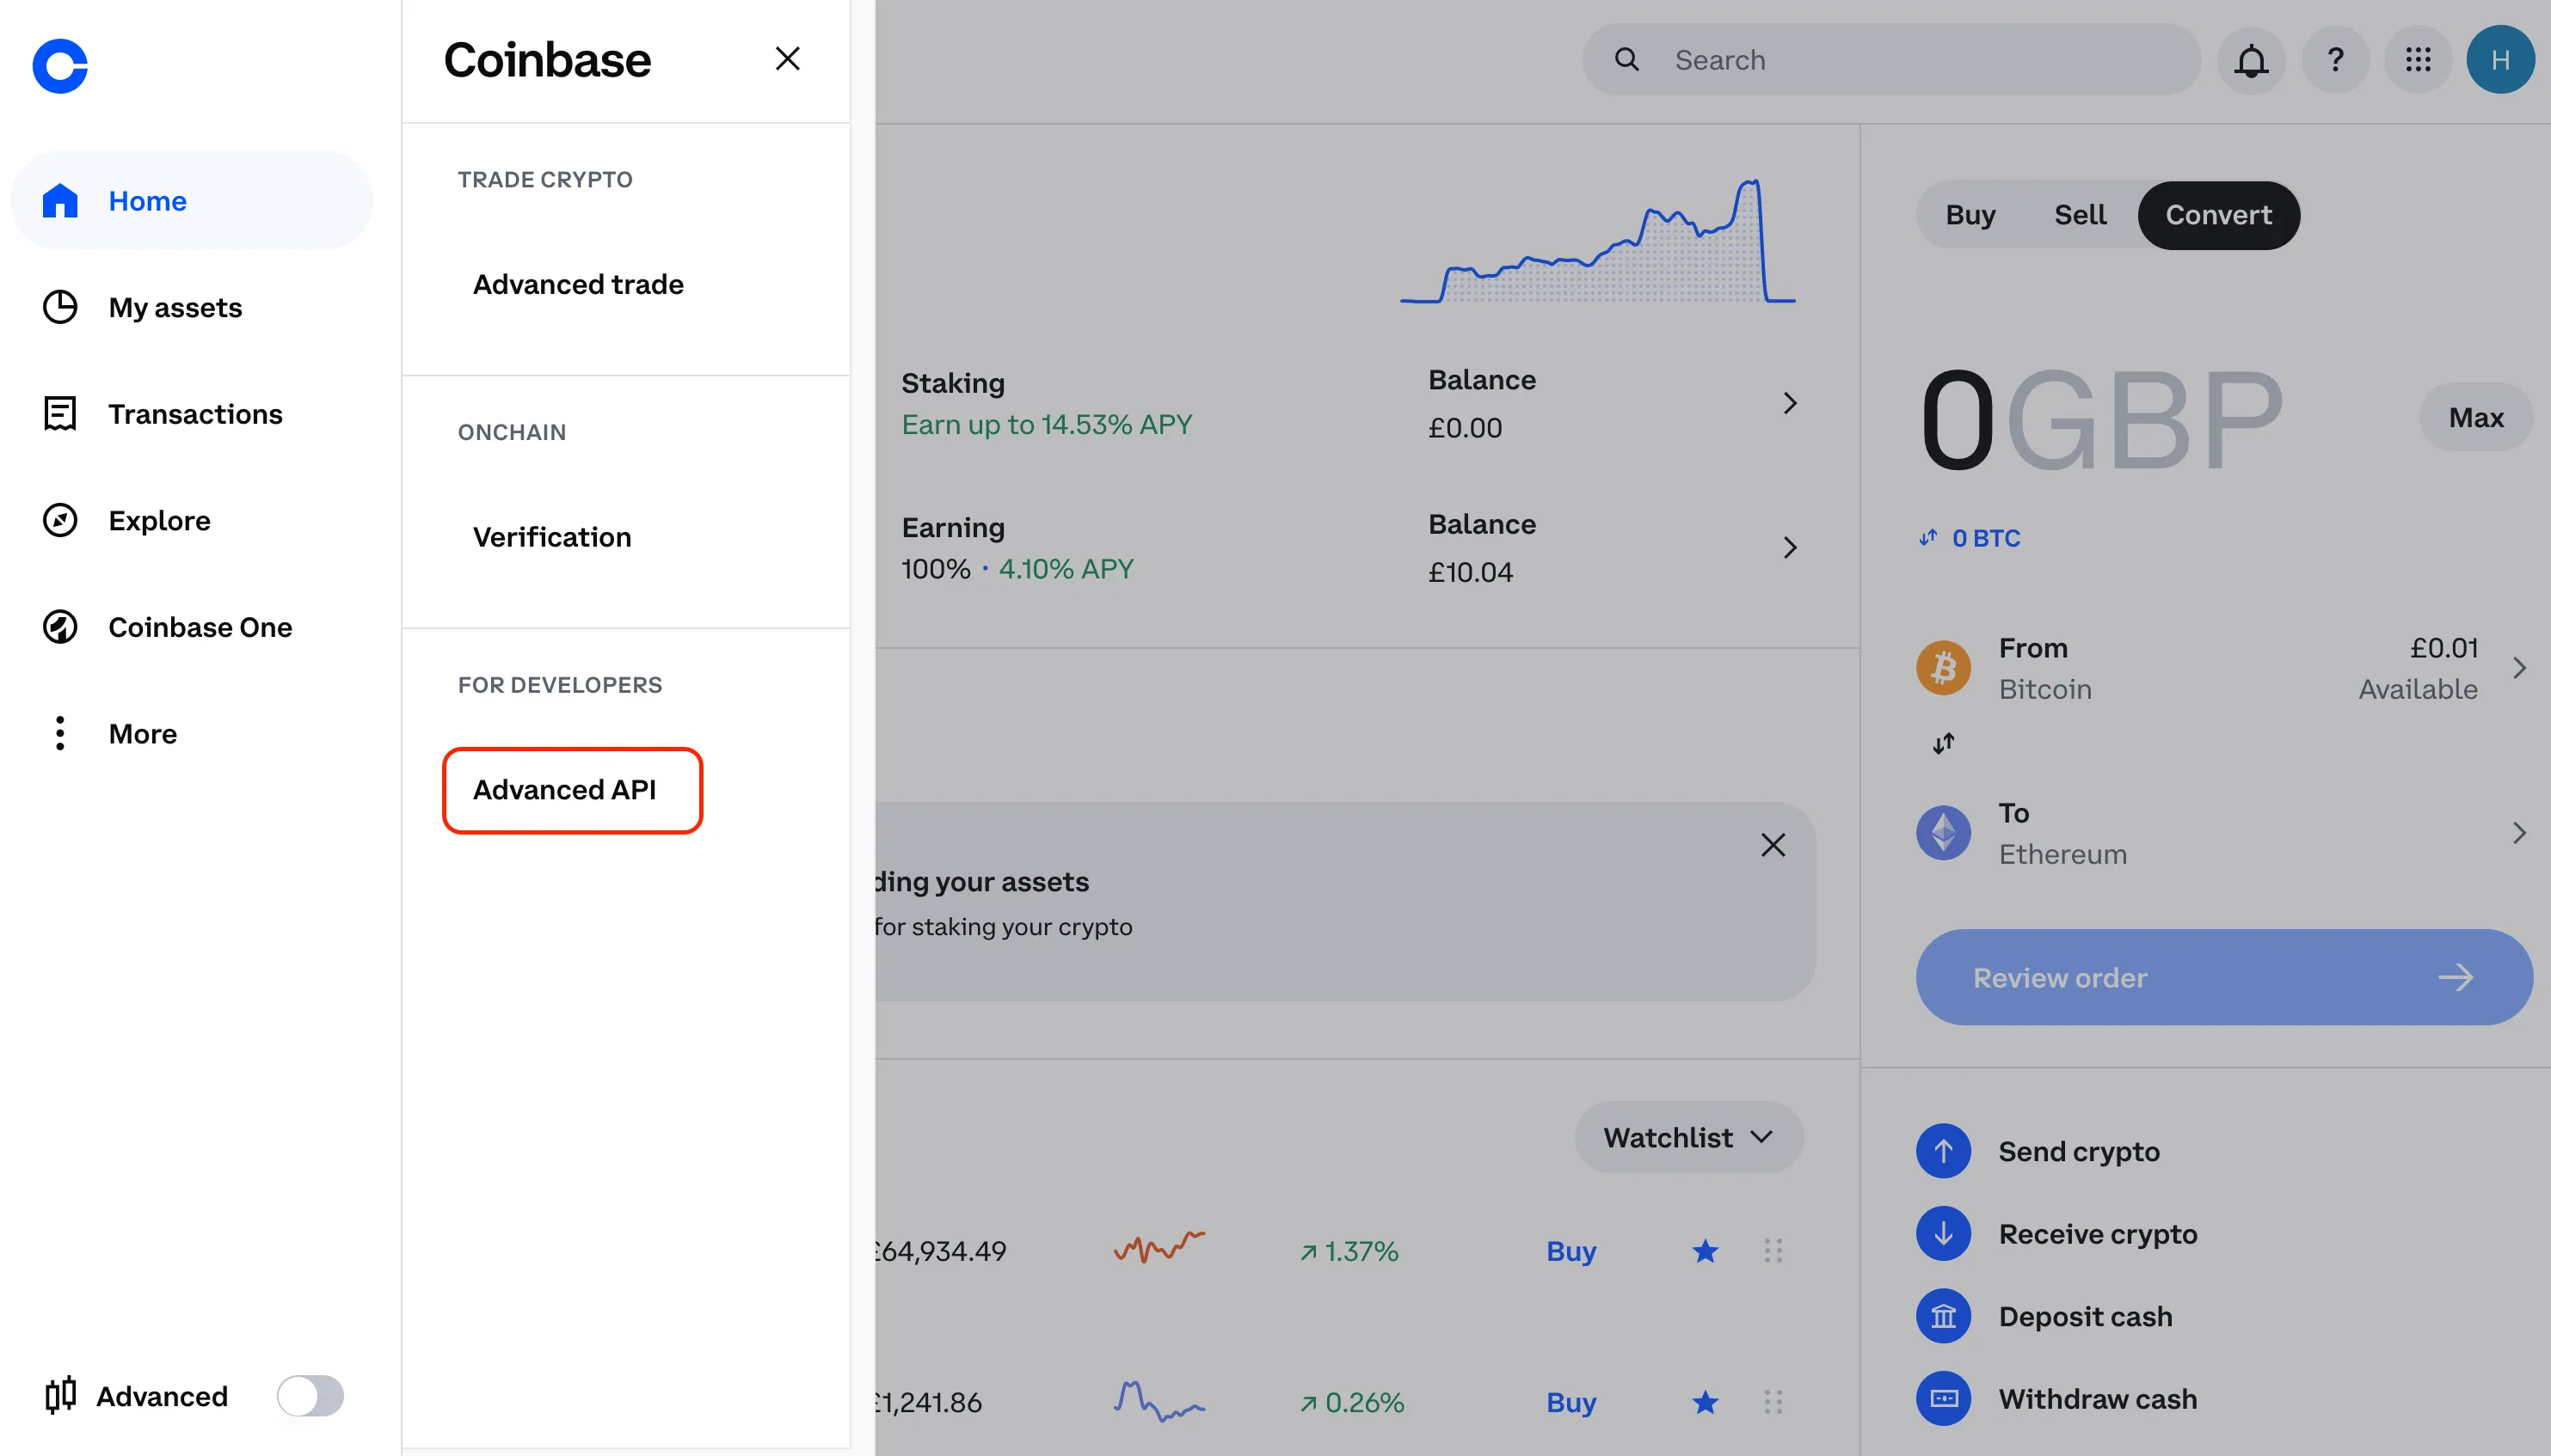This screenshot has width=2551, height=1456.
Task: Click the Max amount button
Action: click(2476, 417)
